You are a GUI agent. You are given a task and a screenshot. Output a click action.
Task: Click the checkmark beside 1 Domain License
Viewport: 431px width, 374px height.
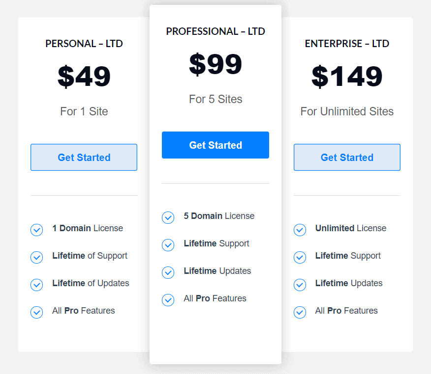[36, 230]
